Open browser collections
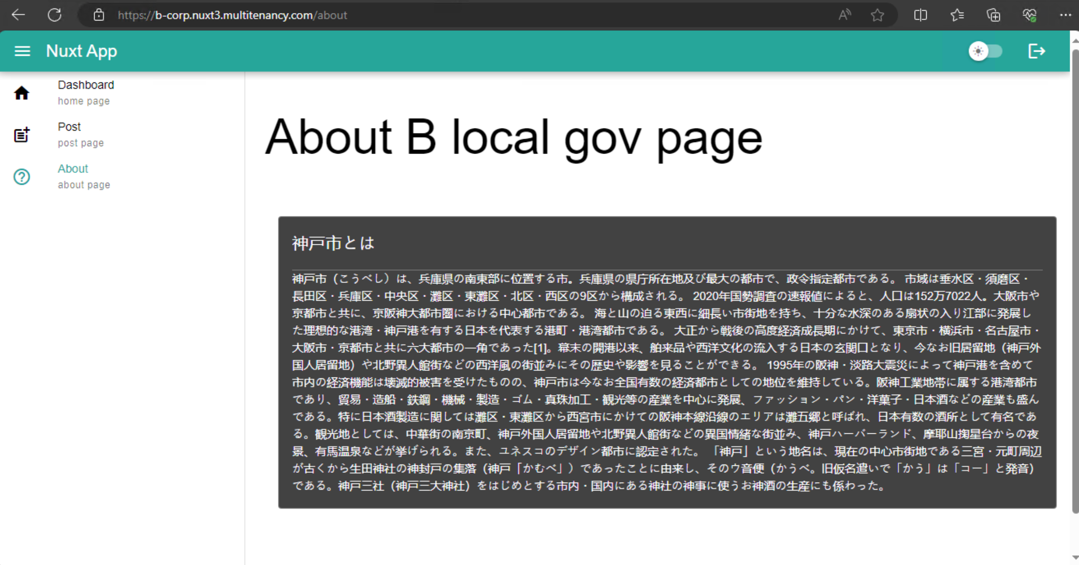This screenshot has width=1079, height=565. click(993, 15)
